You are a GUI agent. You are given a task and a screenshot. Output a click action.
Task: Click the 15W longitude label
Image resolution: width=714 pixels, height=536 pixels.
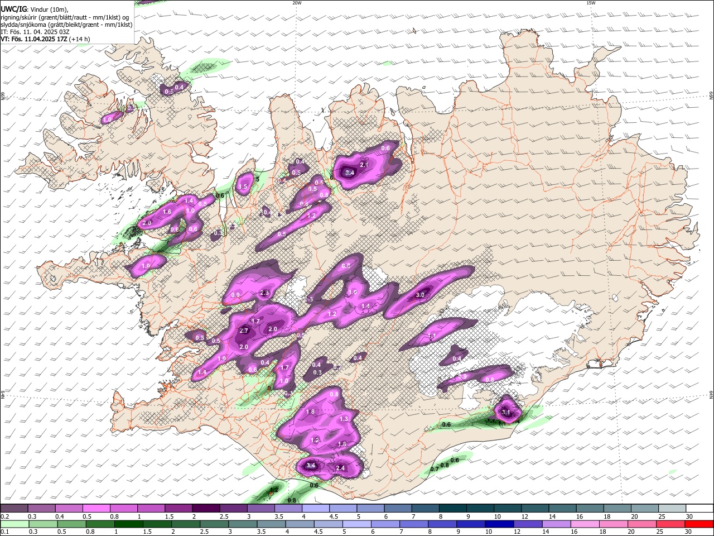coord(591,3)
